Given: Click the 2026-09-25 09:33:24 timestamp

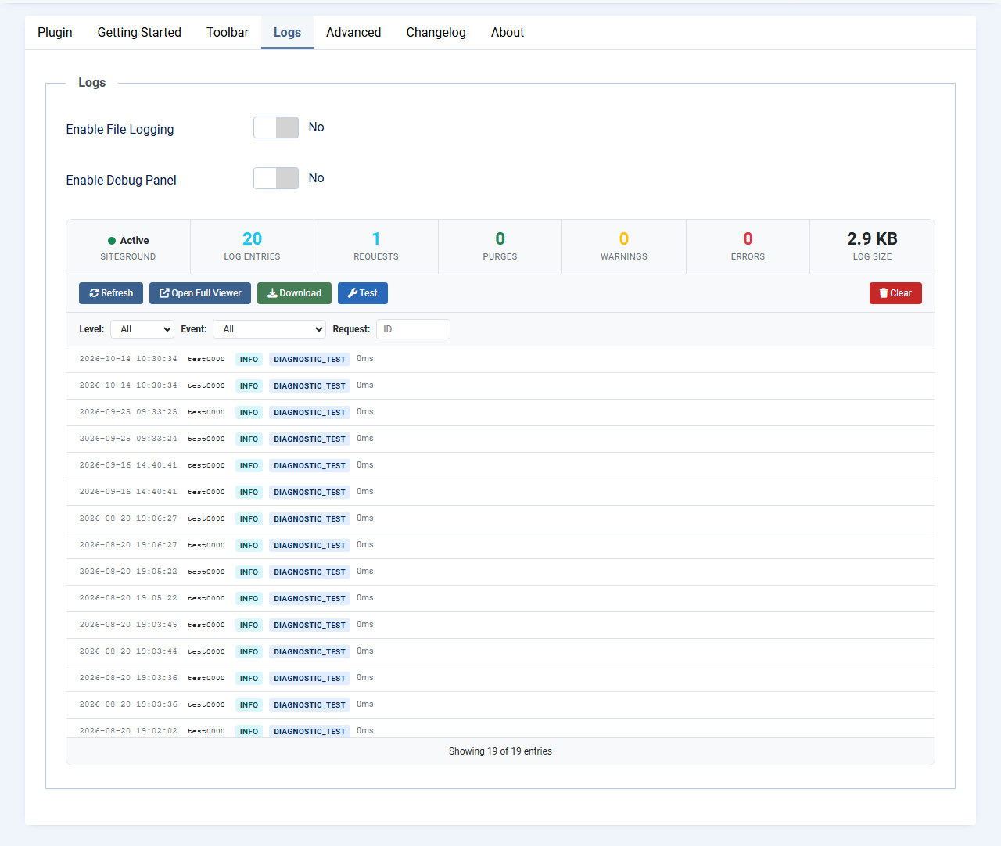Looking at the screenshot, I should click(x=128, y=439).
